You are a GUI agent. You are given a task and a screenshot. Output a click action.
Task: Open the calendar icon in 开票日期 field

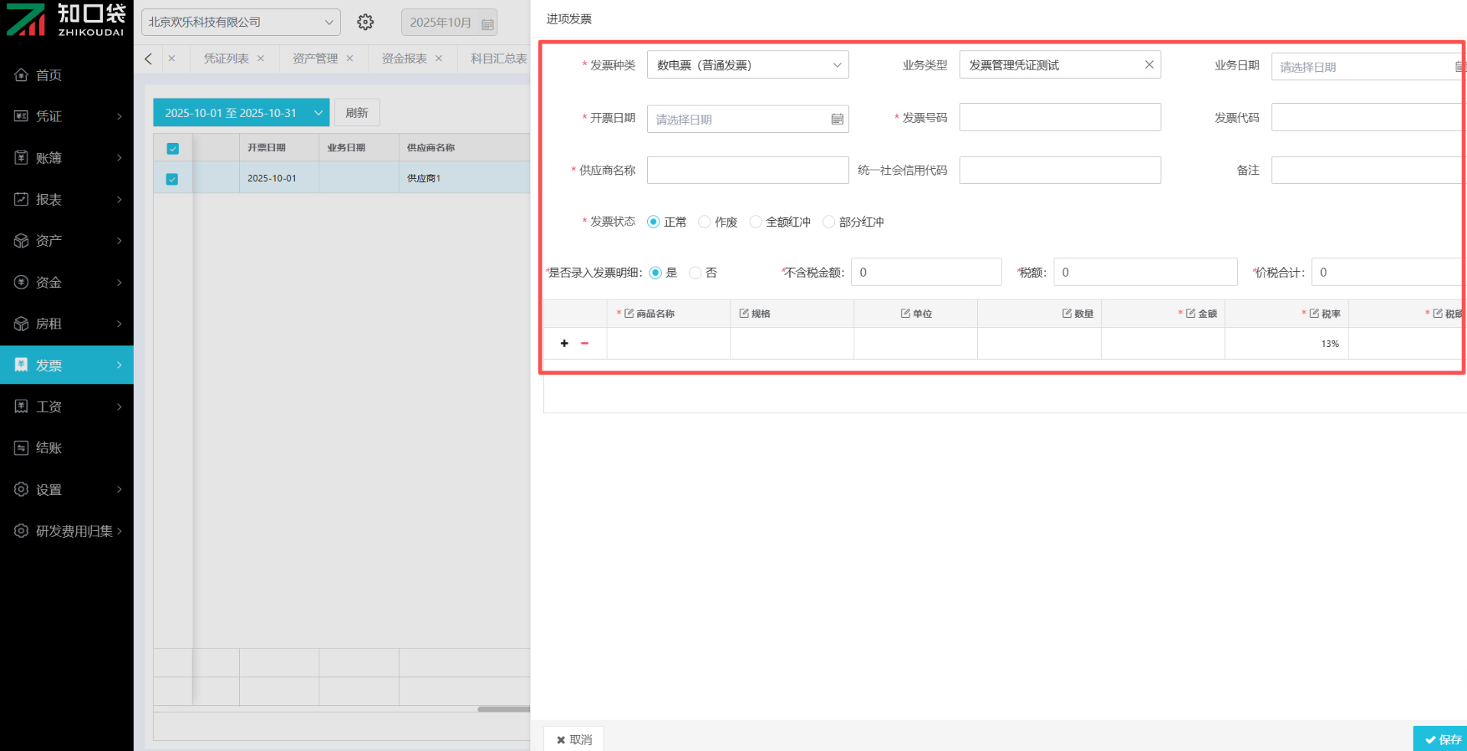tap(837, 119)
